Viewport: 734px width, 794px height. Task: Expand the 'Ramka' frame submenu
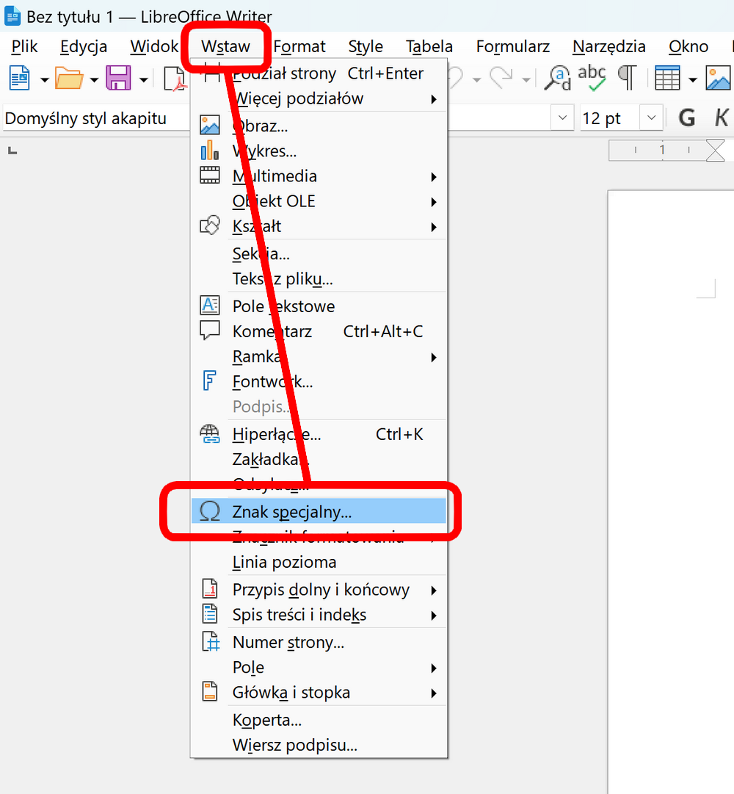[319, 357]
